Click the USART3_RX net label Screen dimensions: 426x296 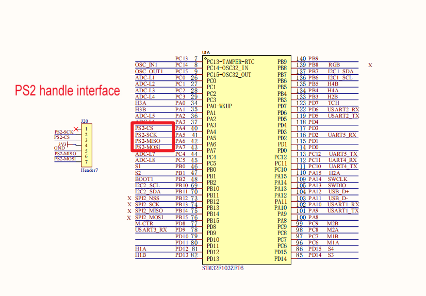[151, 230]
